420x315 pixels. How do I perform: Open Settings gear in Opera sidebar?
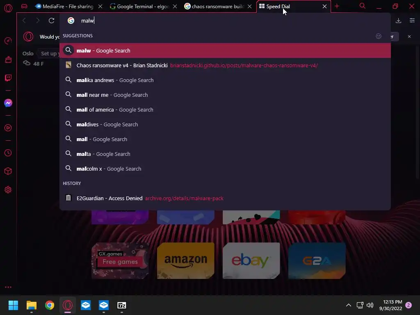point(8,190)
